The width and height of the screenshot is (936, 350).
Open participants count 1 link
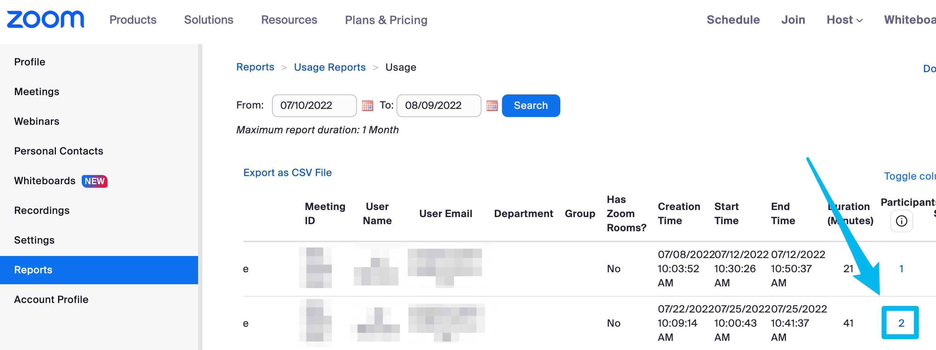901,269
